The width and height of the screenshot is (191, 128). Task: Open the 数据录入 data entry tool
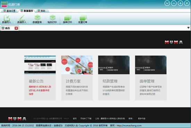pos(22,19)
